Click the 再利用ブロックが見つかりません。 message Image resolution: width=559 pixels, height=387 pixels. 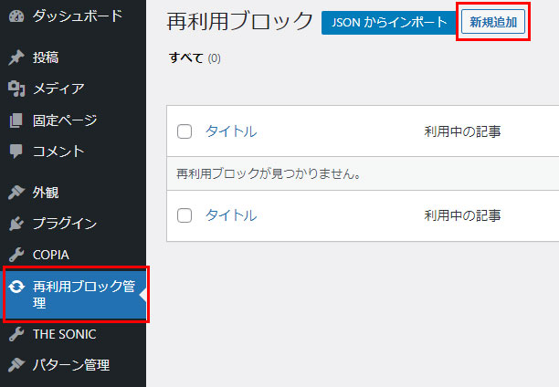[269, 173]
